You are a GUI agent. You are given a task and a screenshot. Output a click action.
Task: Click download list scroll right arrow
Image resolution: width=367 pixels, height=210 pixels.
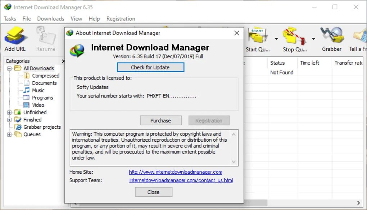pyautogui.click(x=358, y=203)
